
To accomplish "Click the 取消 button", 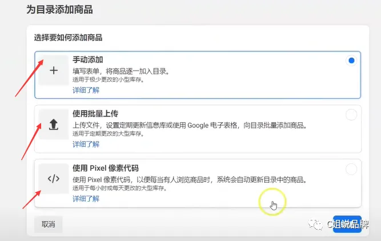I will point(49,224).
